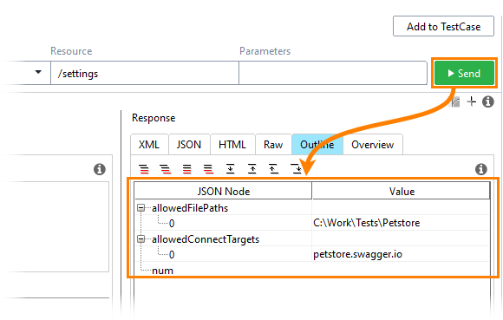
Task: Click the info icon beside the plus icon
Action: [488, 101]
